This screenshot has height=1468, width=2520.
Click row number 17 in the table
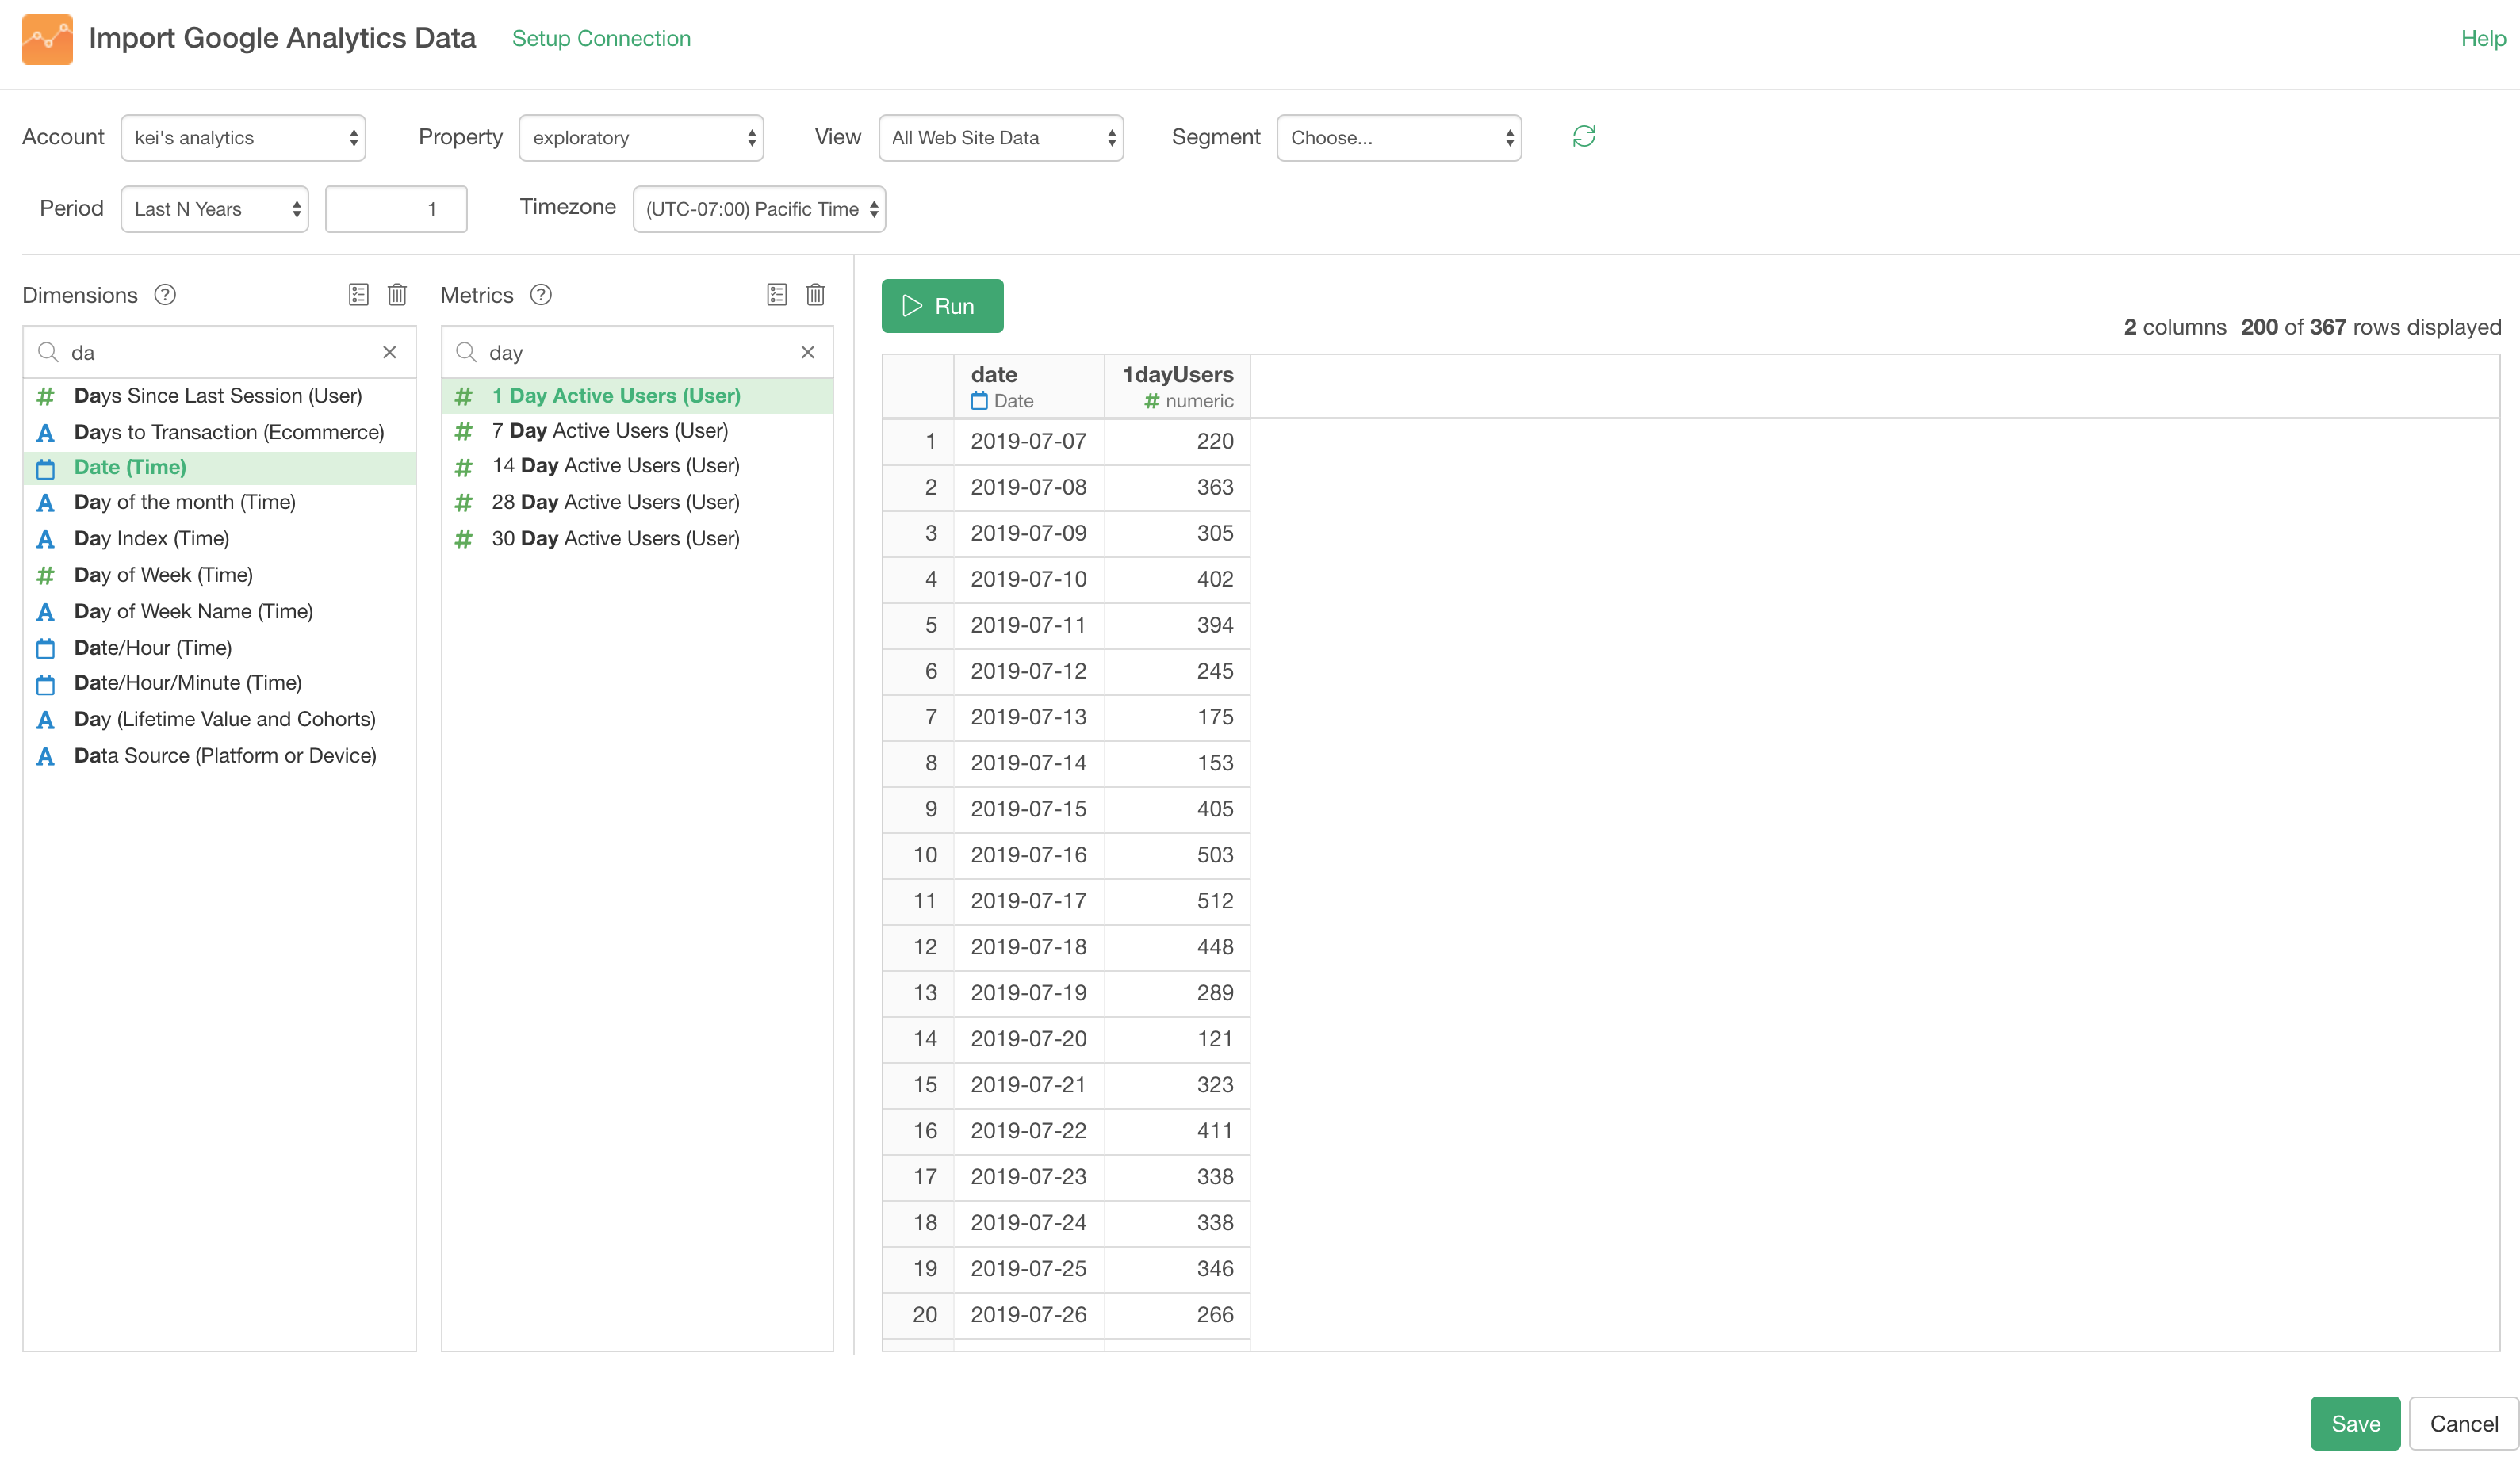point(924,1177)
